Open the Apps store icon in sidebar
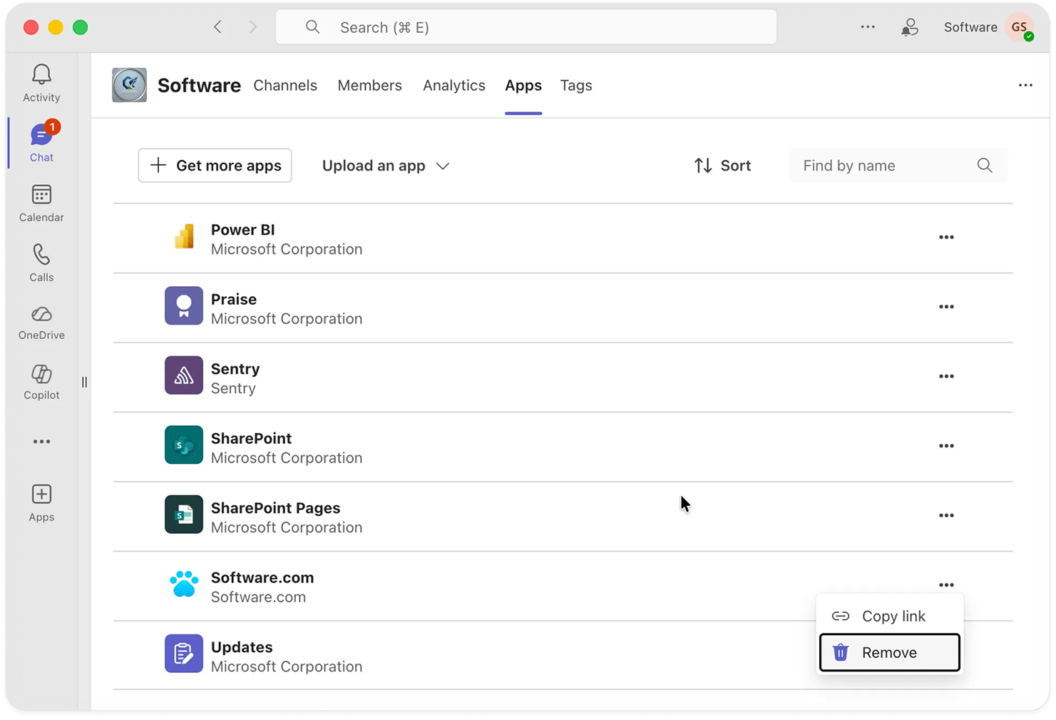 (x=41, y=502)
